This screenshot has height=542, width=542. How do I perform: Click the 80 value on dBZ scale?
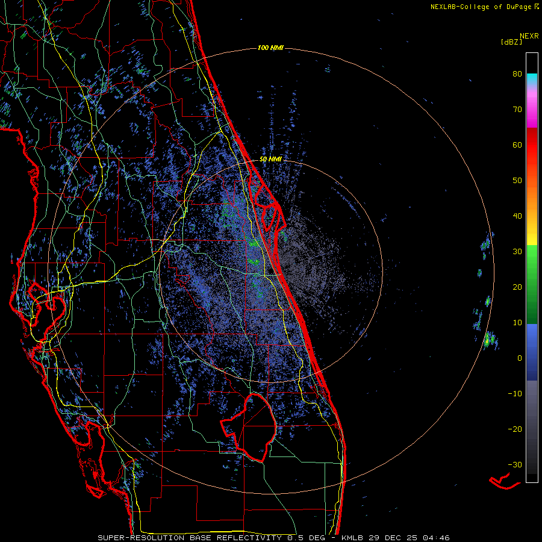(517, 73)
